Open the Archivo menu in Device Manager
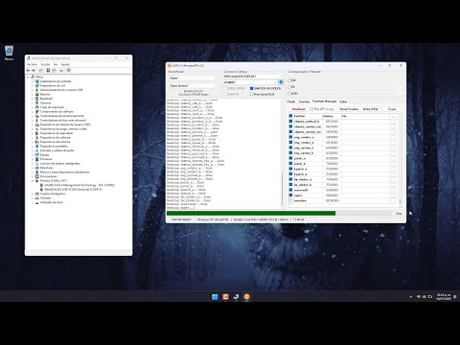The height and width of the screenshot is (345, 460). tap(32, 64)
